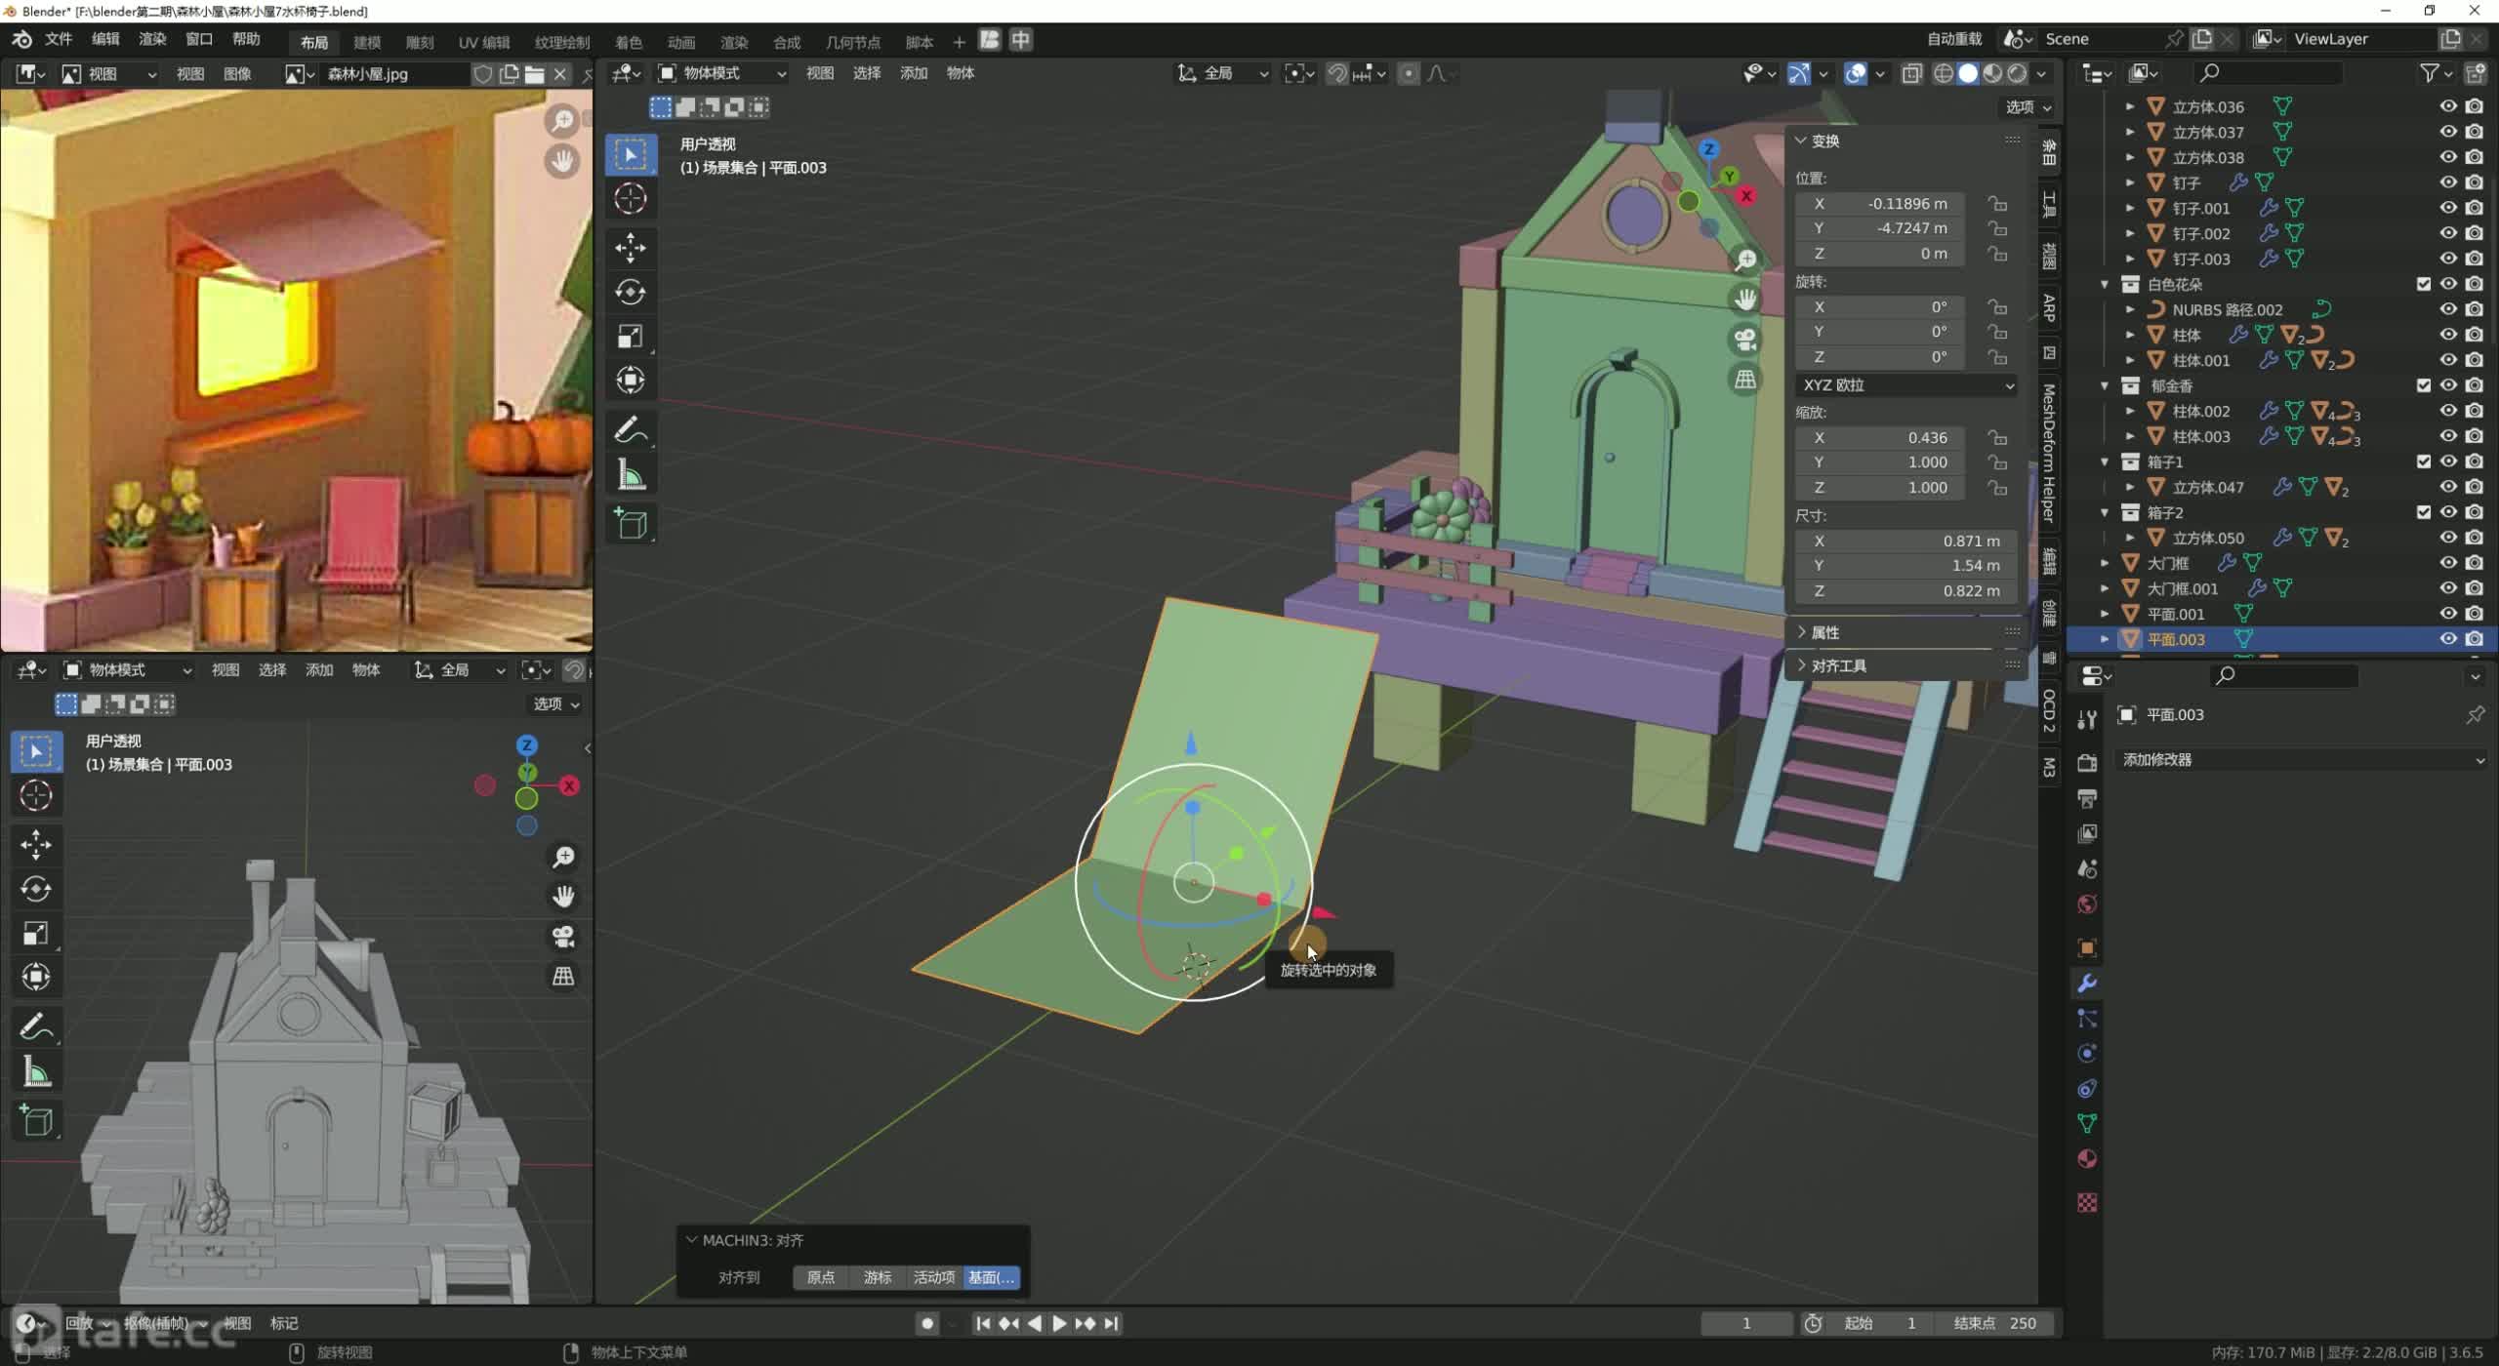Select the Add Cube tool in main viewport
The width and height of the screenshot is (2499, 1366).
[631, 524]
